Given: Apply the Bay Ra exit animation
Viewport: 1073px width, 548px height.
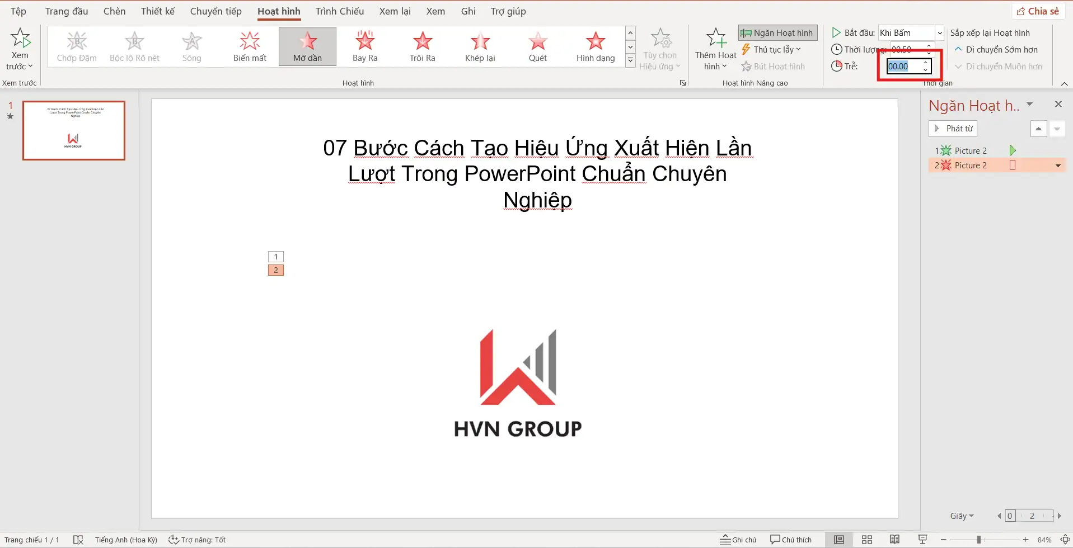Looking at the screenshot, I should click(x=365, y=46).
